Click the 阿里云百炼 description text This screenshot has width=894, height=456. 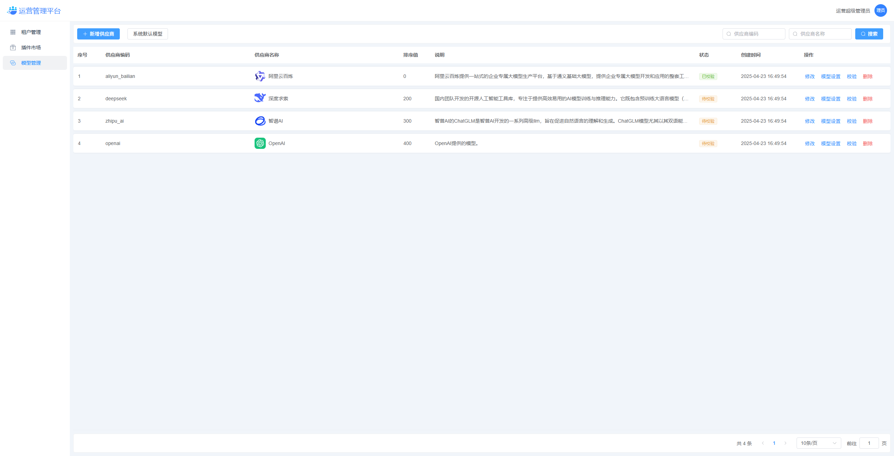[562, 76]
